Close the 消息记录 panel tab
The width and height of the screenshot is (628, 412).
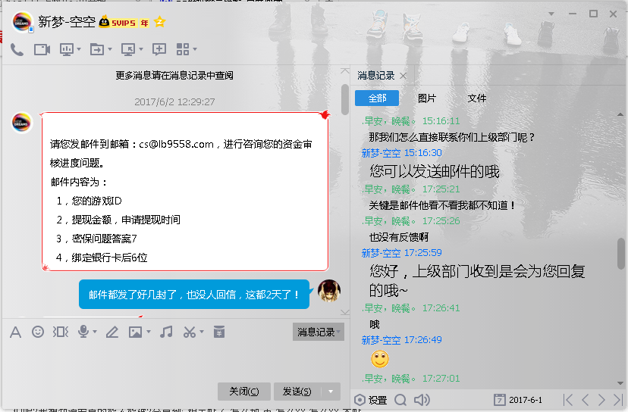pyautogui.click(x=403, y=76)
